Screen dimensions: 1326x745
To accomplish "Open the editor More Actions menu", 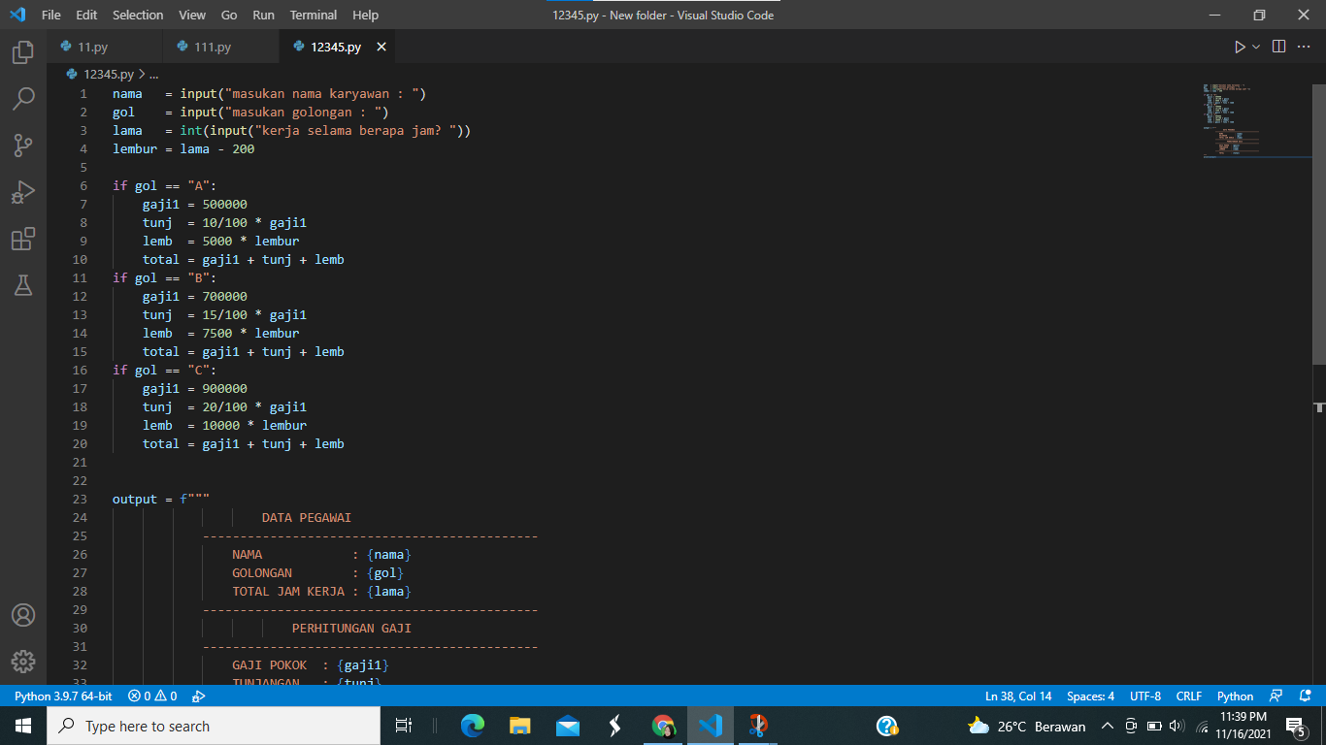I will coord(1304,46).
